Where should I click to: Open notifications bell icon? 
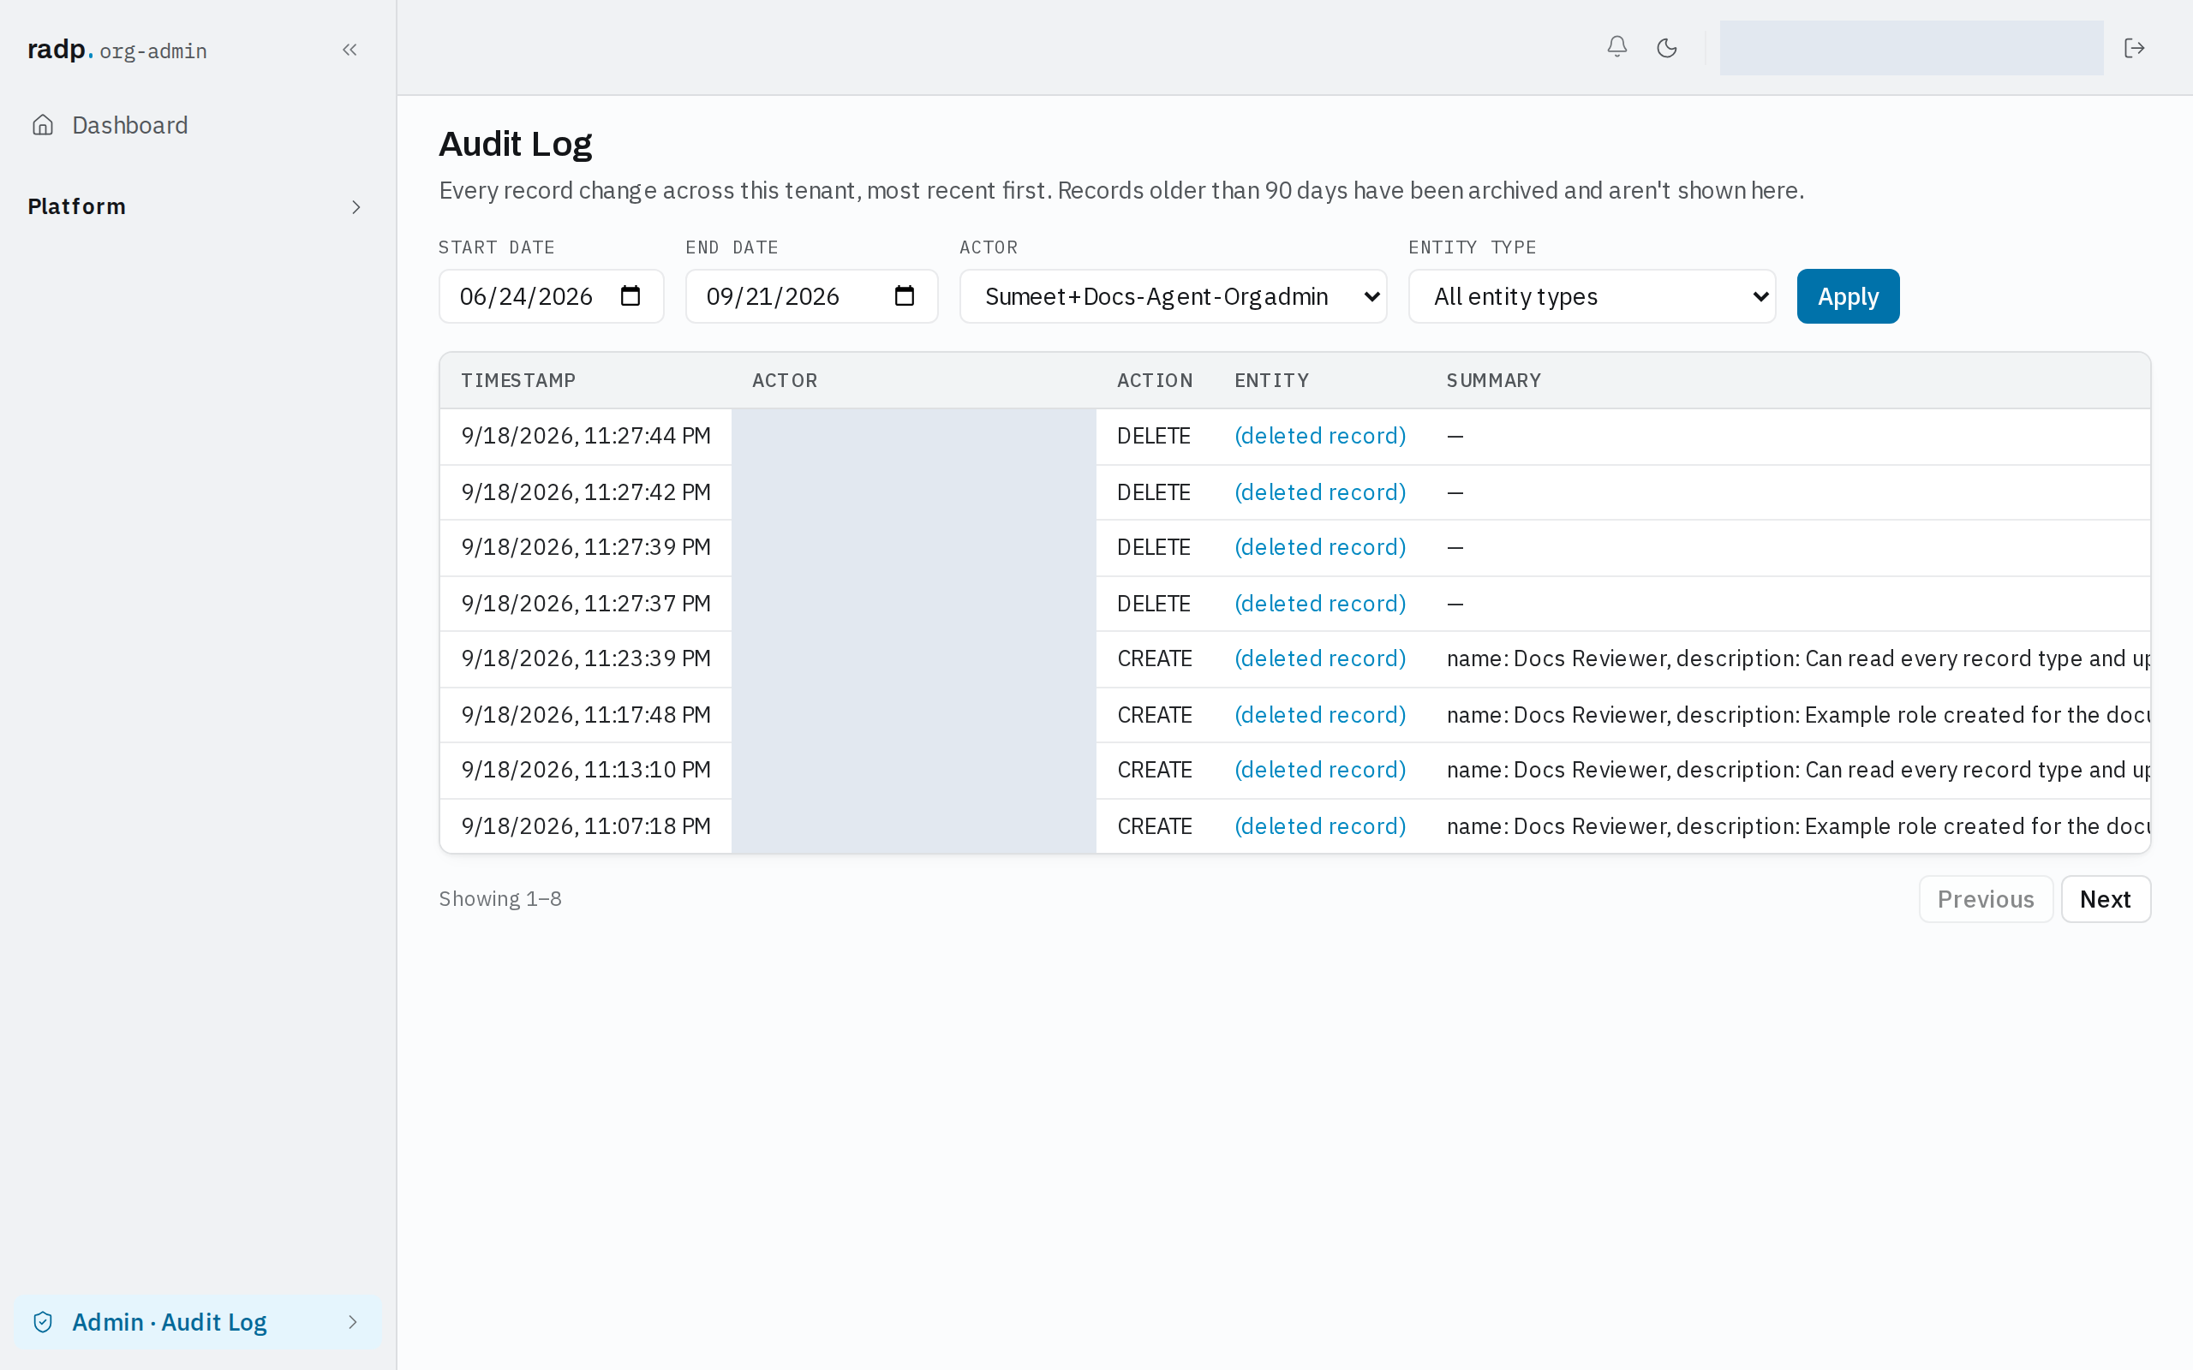1616,47
